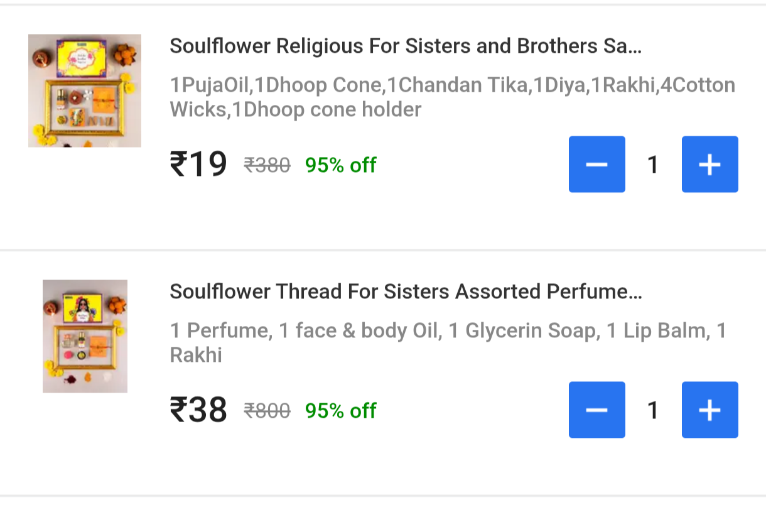Select the quantity number for the ₹38 item

pos(653,410)
